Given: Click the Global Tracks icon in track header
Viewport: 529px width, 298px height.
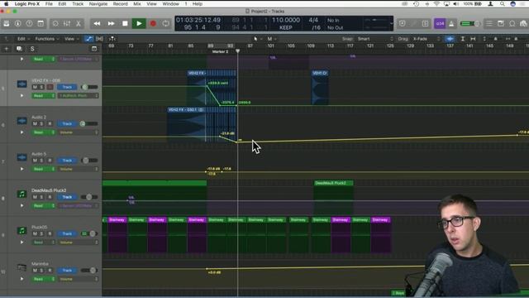Looking at the screenshot, I should pos(94,49).
